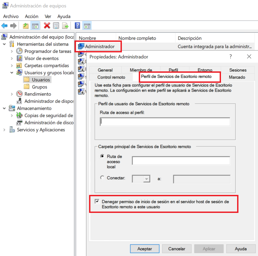Image resolution: width=258 pixels, height=256 pixels.
Task: Click the Export list toolbar icon
Action: (65, 26)
